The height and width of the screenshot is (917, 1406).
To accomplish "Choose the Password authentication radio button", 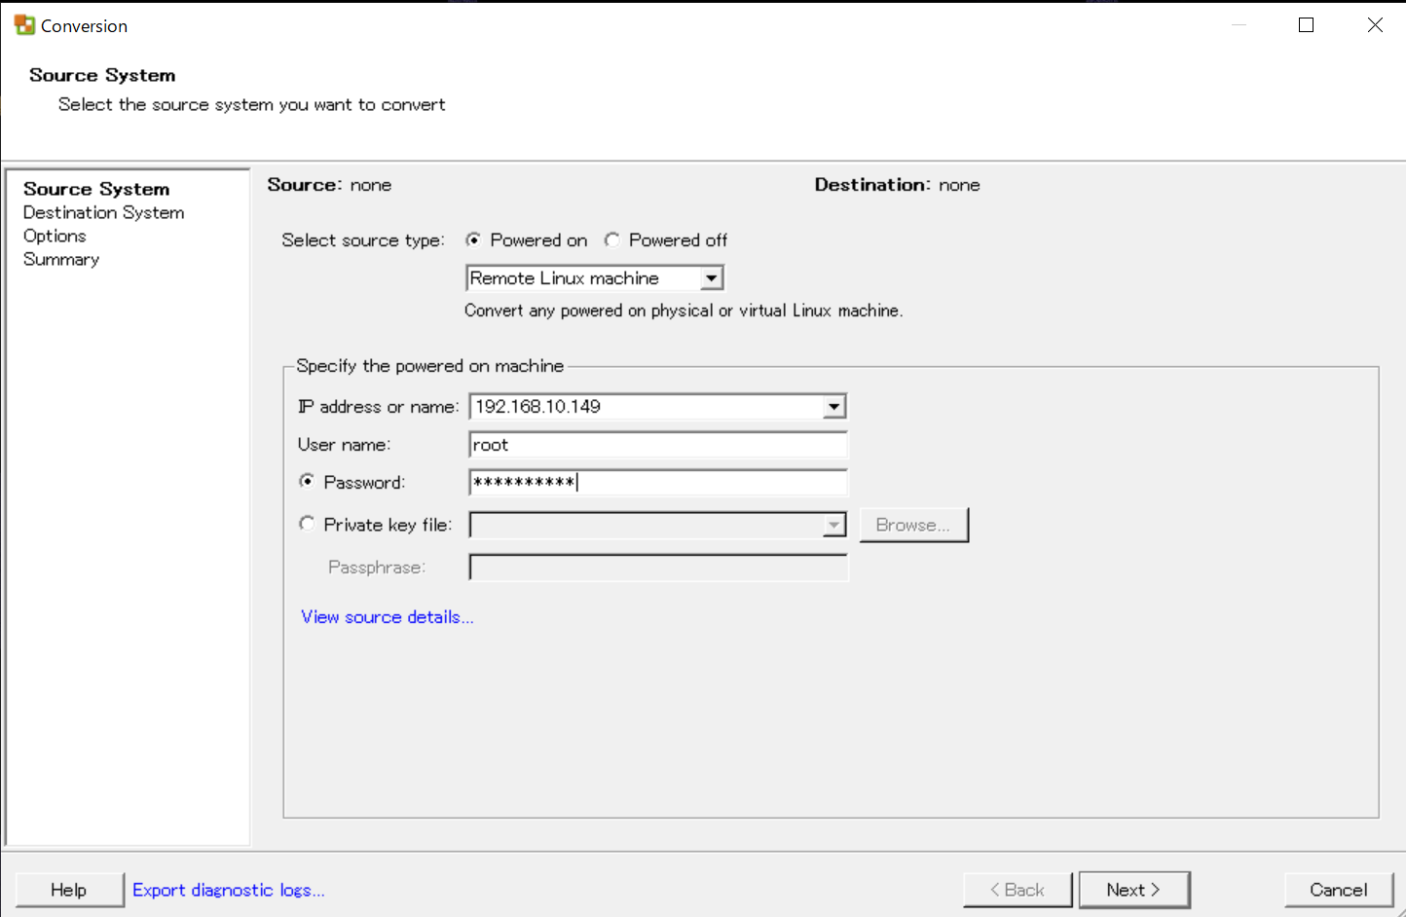I will pyautogui.click(x=308, y=481).
